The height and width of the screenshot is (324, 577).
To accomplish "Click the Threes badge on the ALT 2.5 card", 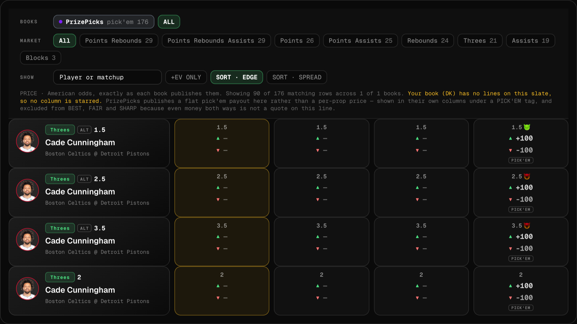I will point(60,179).
